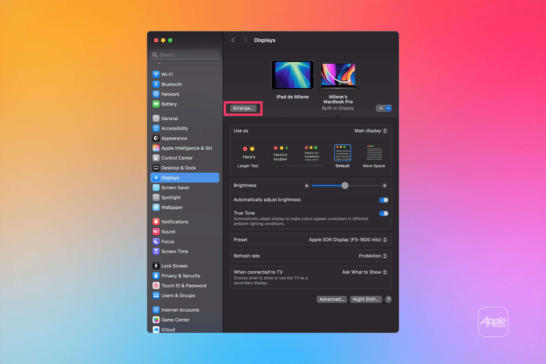This screenshot has width=546, height=364.
Task: Click the Privacy & Security hand icon
Action: pyautogui.click(x=156, y=276)
